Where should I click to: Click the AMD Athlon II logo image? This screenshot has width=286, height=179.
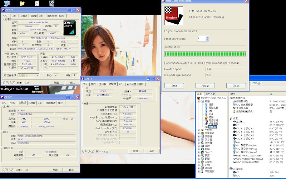tap(69, 28)
